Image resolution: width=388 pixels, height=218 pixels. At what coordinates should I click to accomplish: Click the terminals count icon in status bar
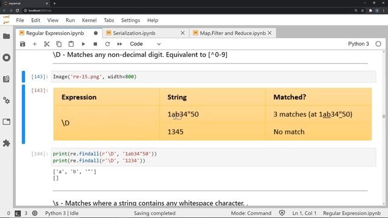click(x=18, y=213)
